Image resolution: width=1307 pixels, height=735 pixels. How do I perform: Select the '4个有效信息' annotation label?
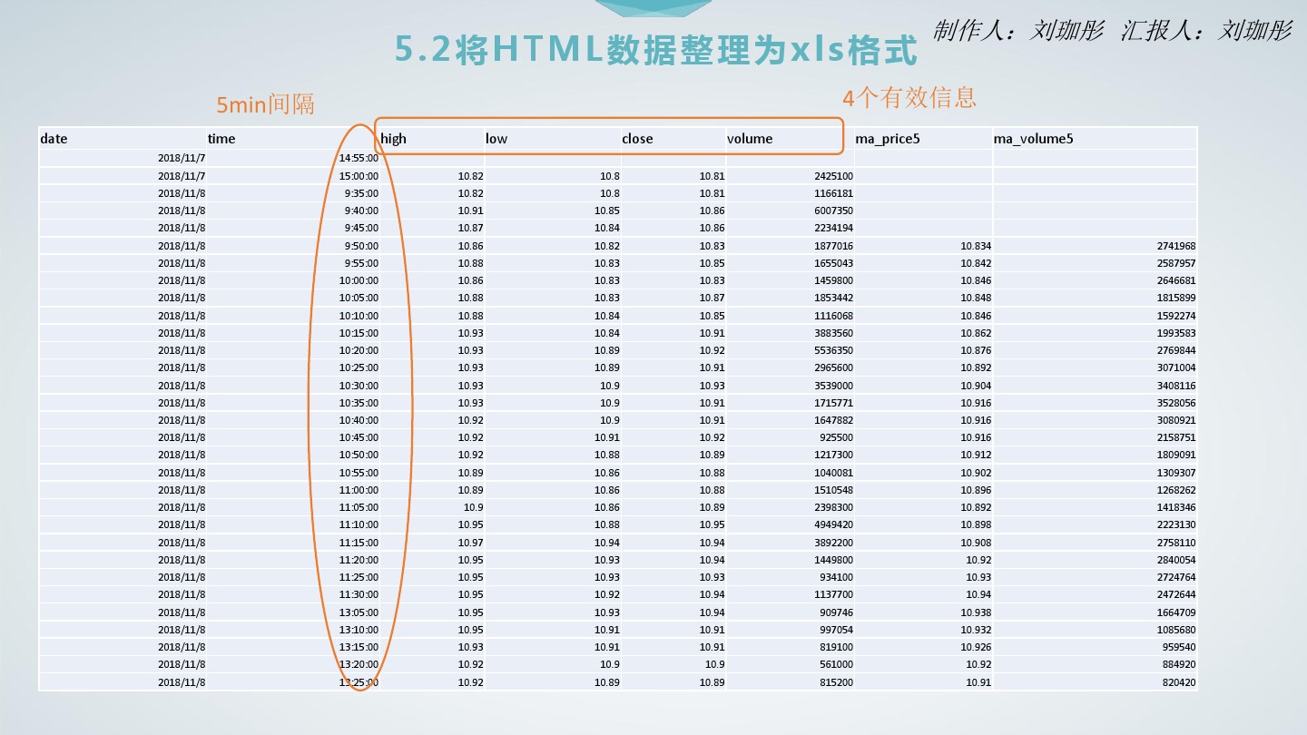click(x=909, y=97)
